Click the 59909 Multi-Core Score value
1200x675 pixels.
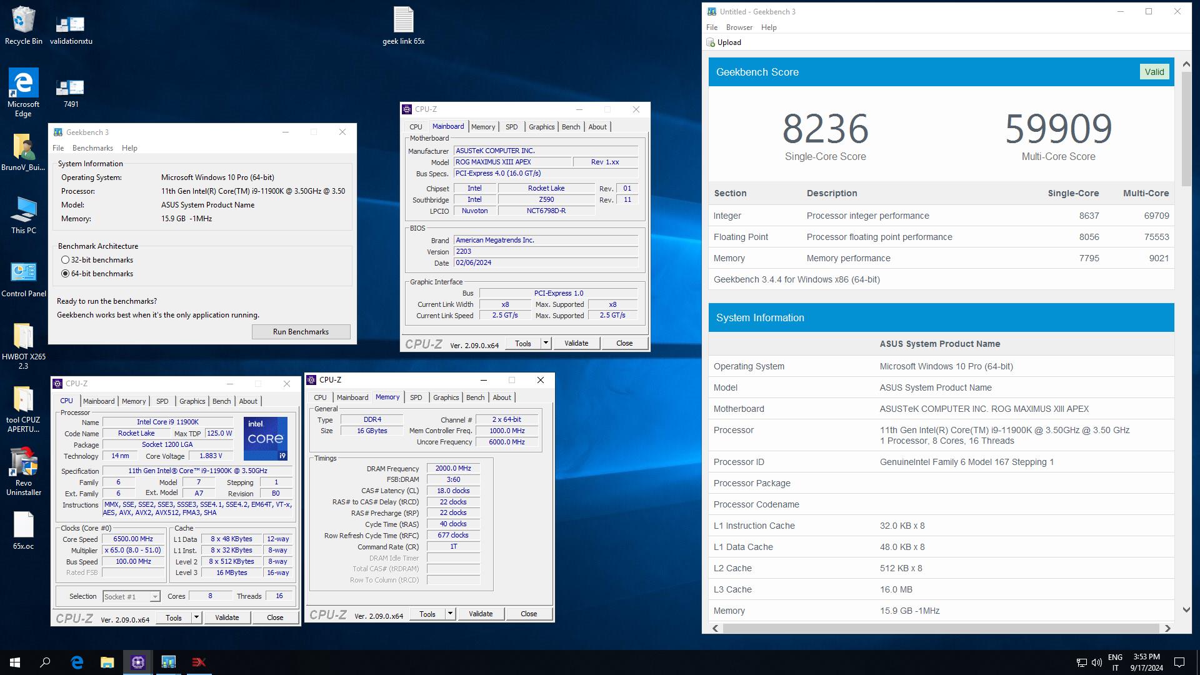[1058, 128]
